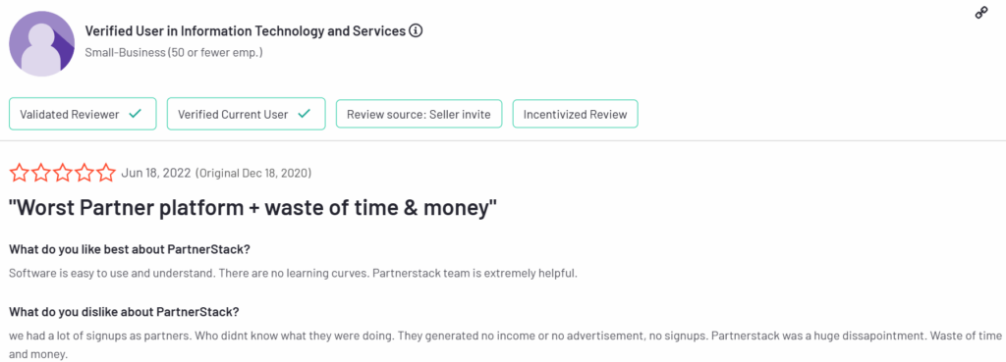Click the third rating star
1006x362 pixels.
[63, 173]
